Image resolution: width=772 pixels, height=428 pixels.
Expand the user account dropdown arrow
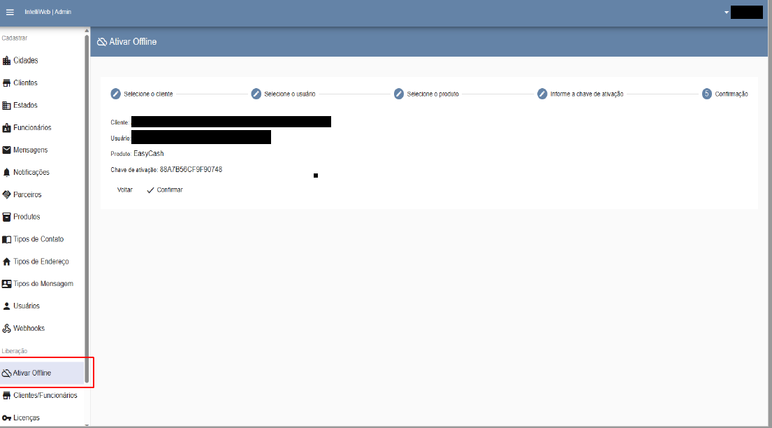pos(727,12)
